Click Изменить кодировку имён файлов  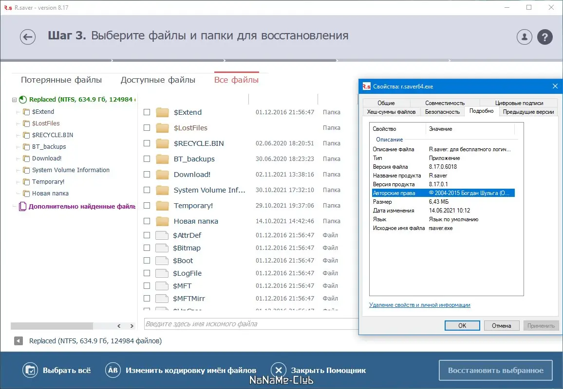(x=191, y=371)
